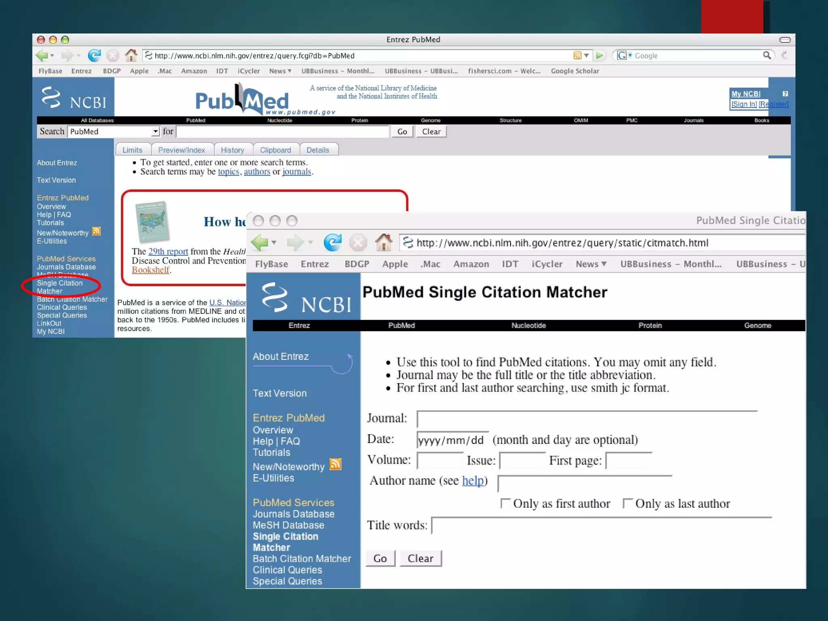Viewport: 828px width, 621px height.
Task: Click the green go arrow next to the address bar
Action: 599,55
